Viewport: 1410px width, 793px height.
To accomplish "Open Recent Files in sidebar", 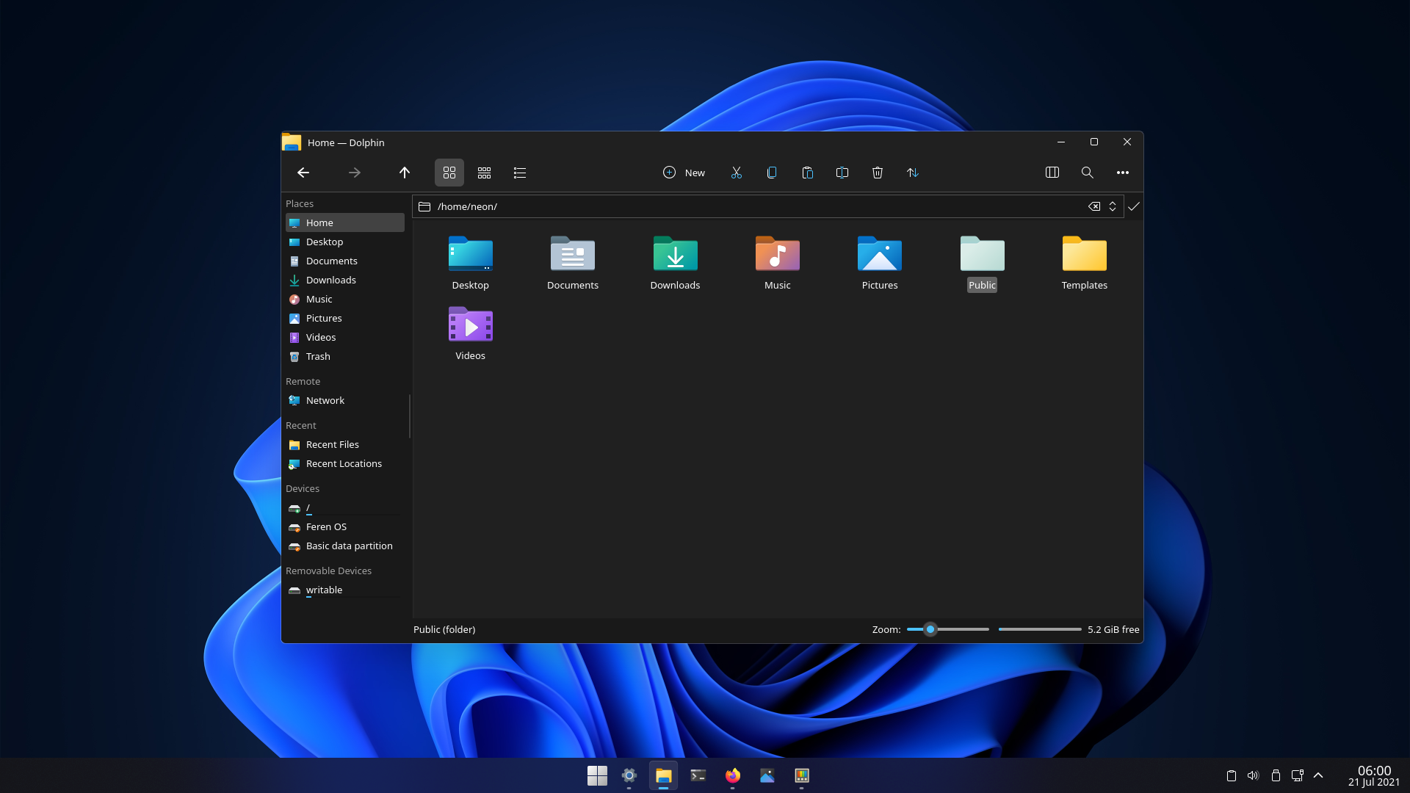I will pos(344,444).
